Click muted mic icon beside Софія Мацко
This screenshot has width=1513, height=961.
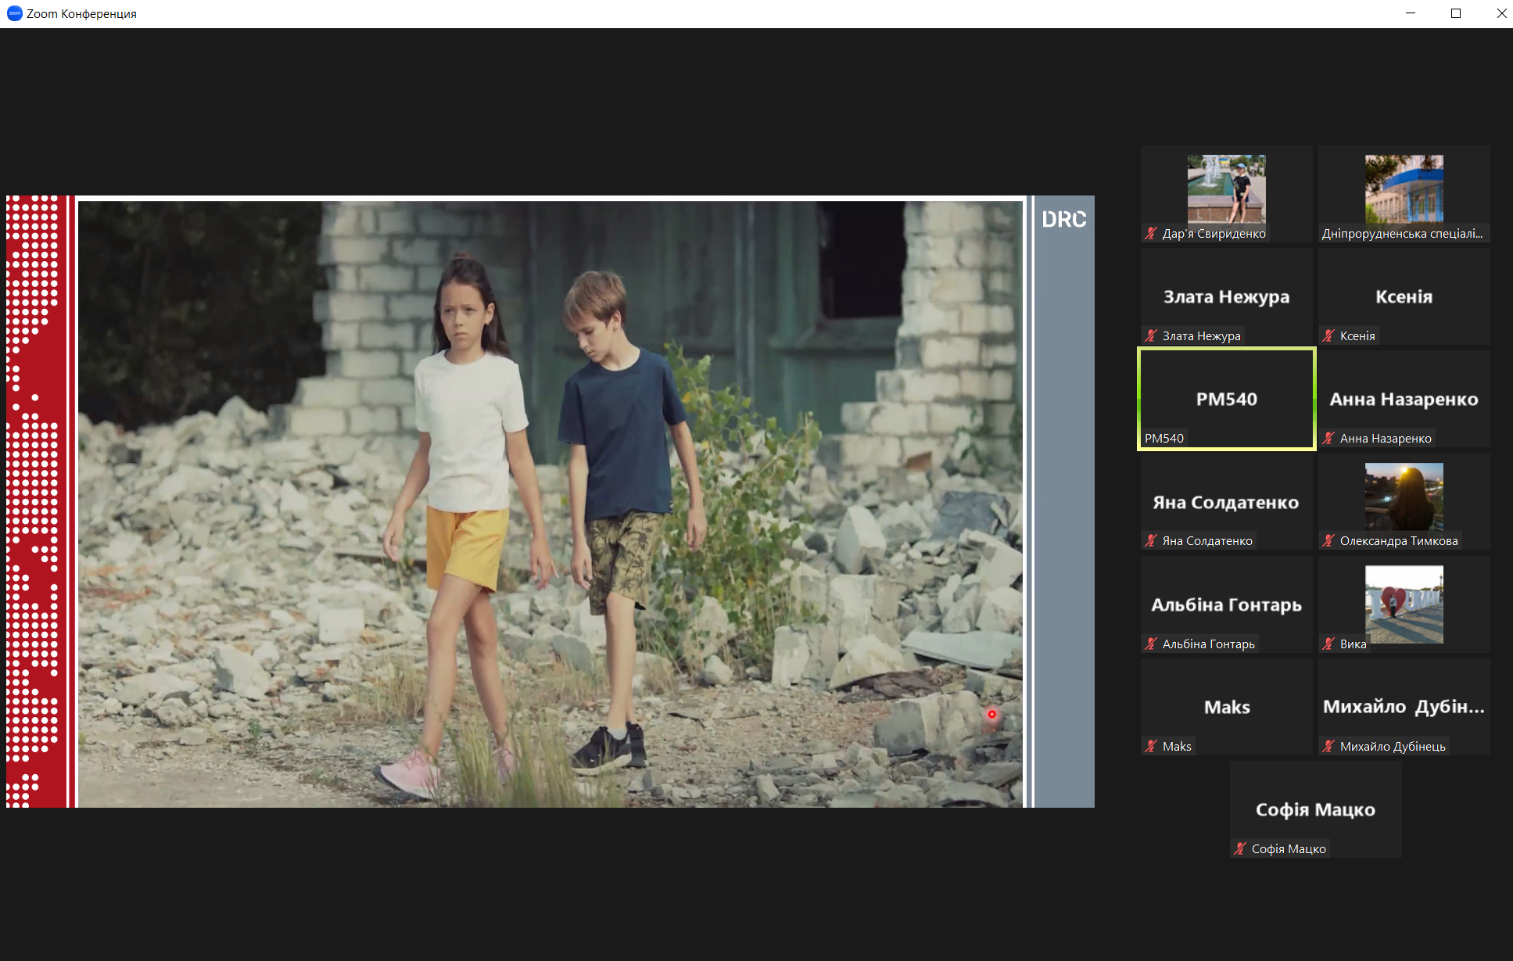tap(1240, 848)
